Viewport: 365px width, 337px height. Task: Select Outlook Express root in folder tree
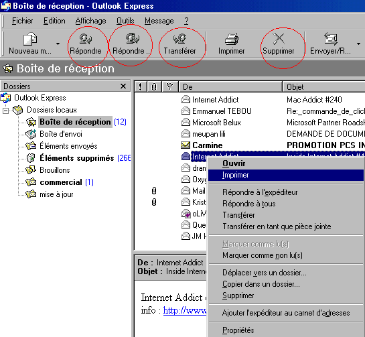(40, 98)
